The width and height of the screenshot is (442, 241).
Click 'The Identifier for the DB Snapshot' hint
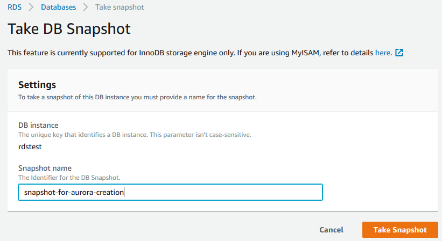click(x=69, y=177)
